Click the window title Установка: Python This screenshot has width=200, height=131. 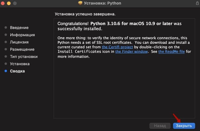tap(102, 3)
